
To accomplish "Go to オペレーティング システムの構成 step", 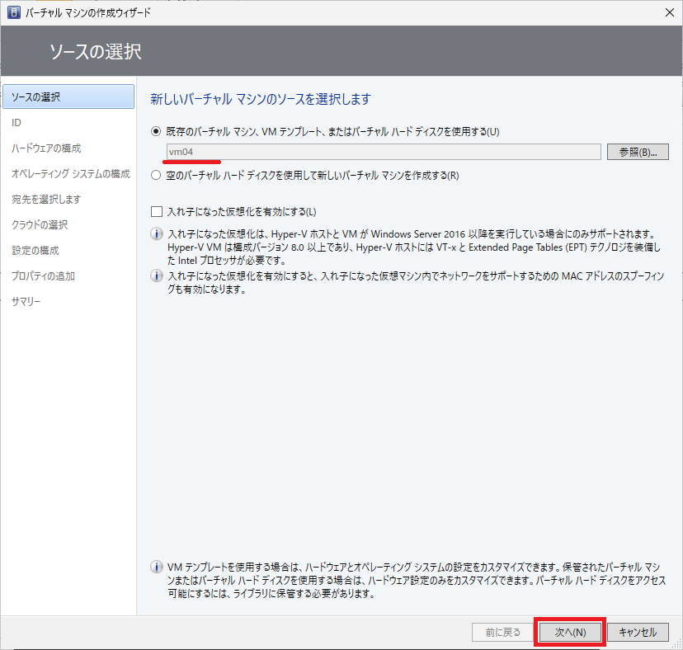I will pyautogui.click(x=71, y=173).
